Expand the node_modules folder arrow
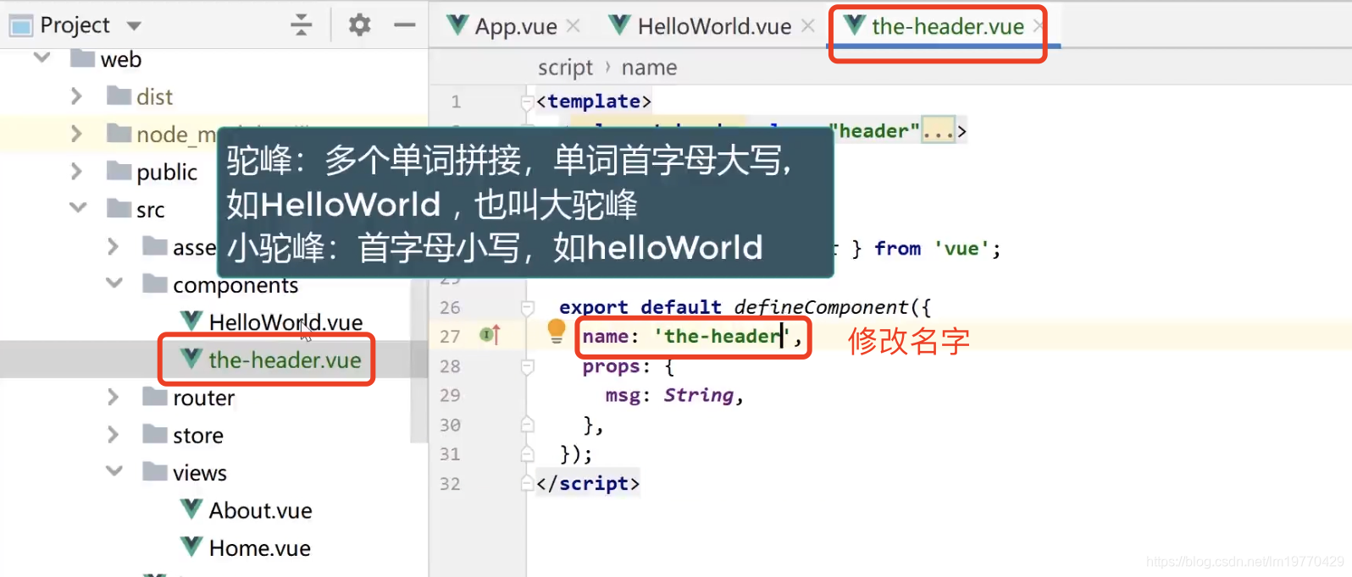Image resolution: width=1352 pixels, height=577 pixels. (x=76, y=134)
